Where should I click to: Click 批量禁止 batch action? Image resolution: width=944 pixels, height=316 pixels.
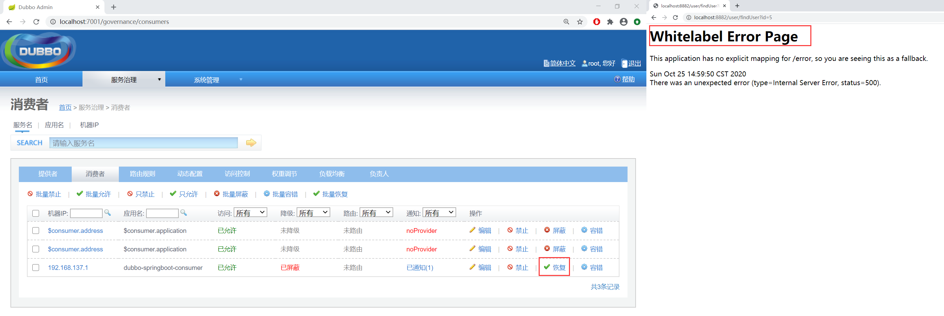click(x=44, y=195)
